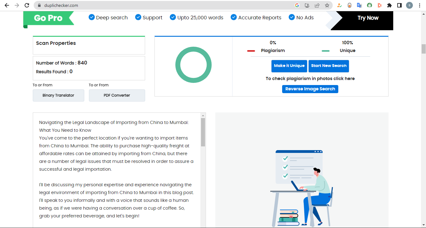
Task: Open the Chrome three-dot menu
Action: pyautogui.click(x=419, y=5)
